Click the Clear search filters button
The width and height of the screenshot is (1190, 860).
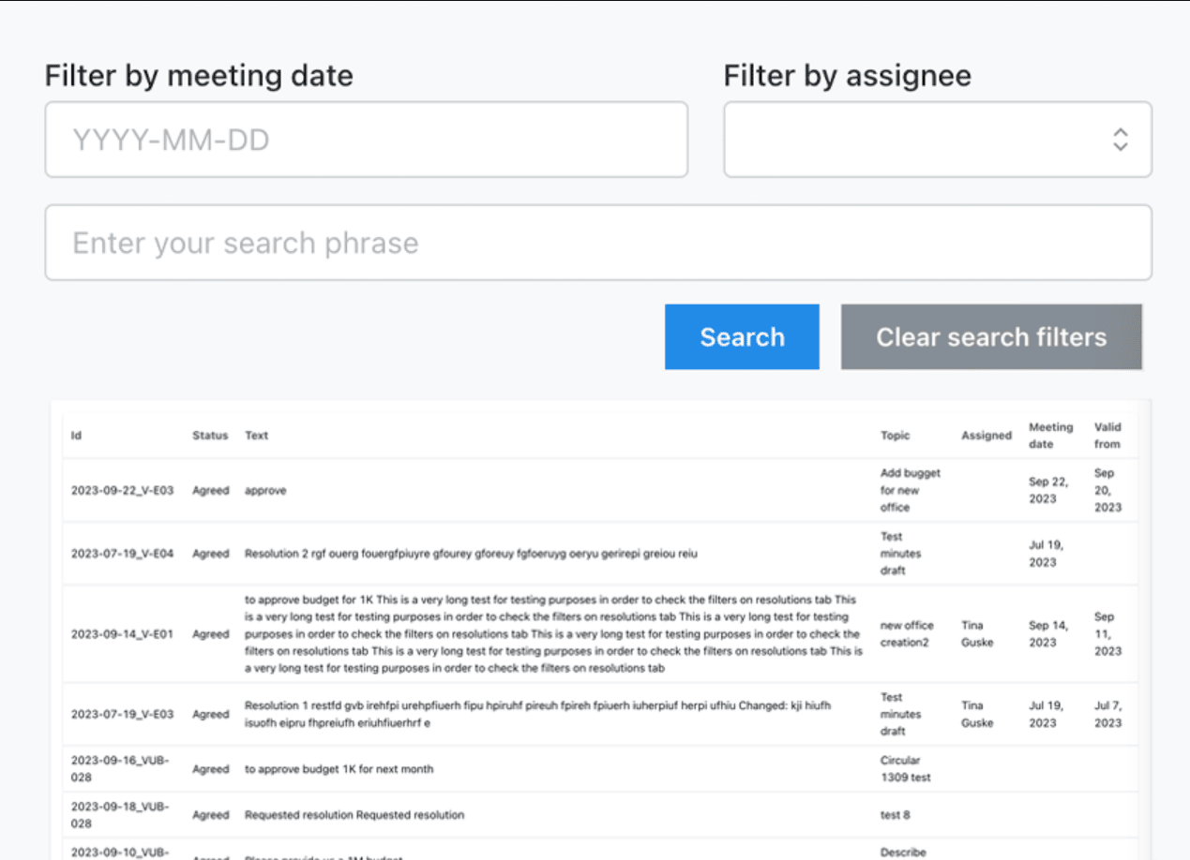(x=991, y=336)
